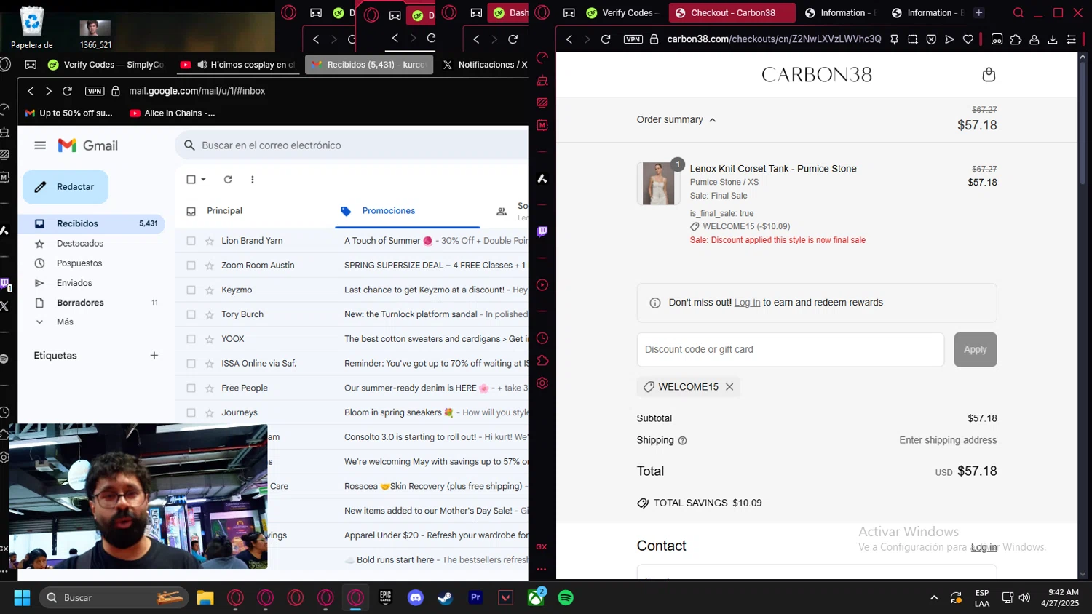Star the Free People email
The image size is (1092, 614).
click(210, 388)
